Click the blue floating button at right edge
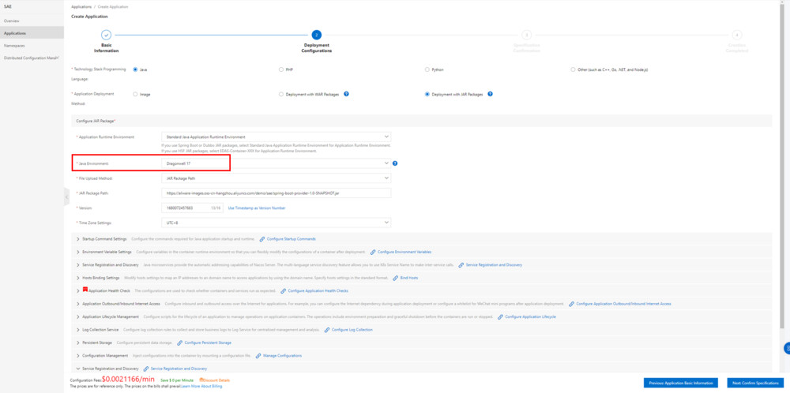 tap(787, 348)
